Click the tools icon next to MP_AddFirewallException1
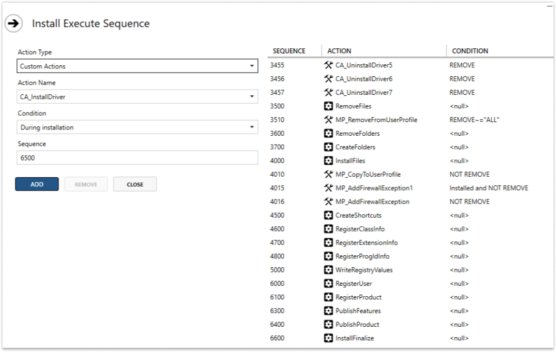This screenshot has height=352, width=556. point(328,188)
